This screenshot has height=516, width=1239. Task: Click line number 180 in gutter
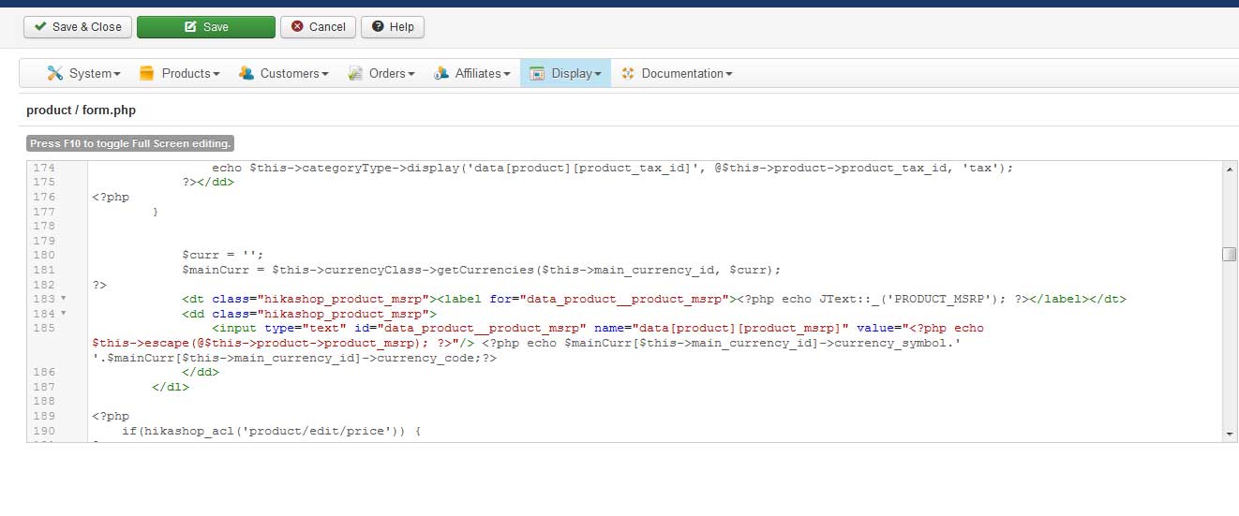click(44, 256)
